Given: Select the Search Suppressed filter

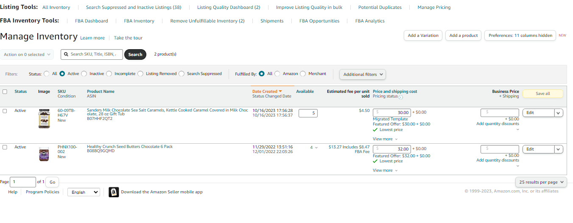Looking at the screenshot, I should coord(182,74).
